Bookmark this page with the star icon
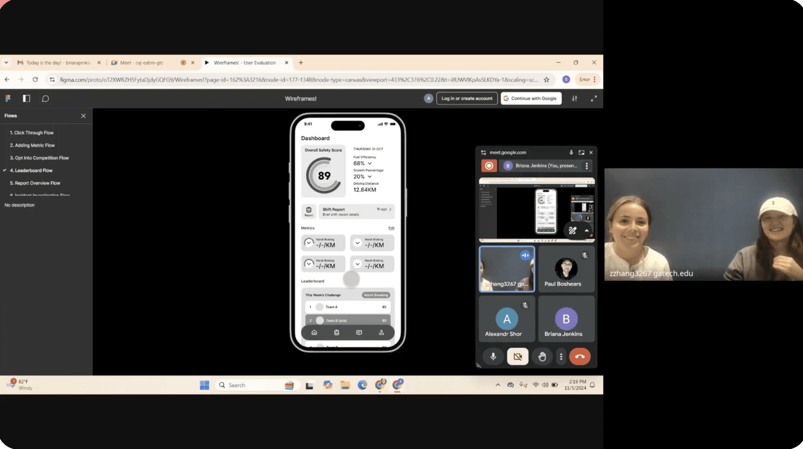The width and height of the screenshot is (803, 449). 546,80
